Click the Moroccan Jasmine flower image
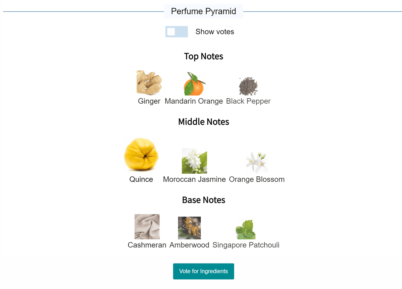The image size is (402, 289). (194, 161)
